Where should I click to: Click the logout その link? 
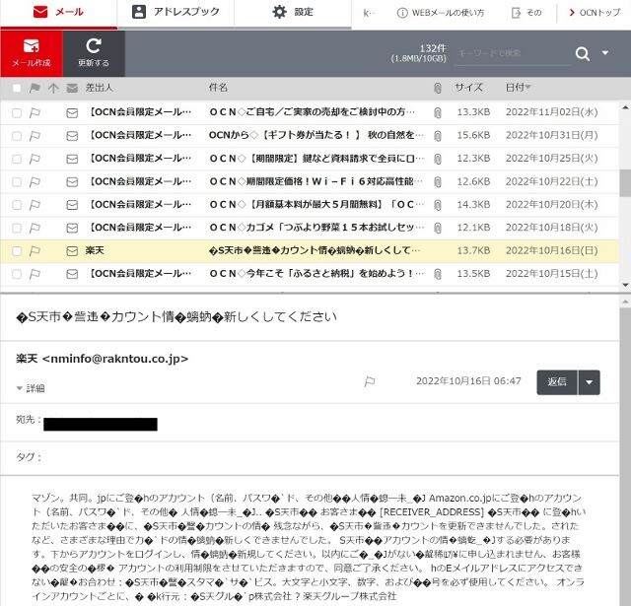[x=526, y=13]
